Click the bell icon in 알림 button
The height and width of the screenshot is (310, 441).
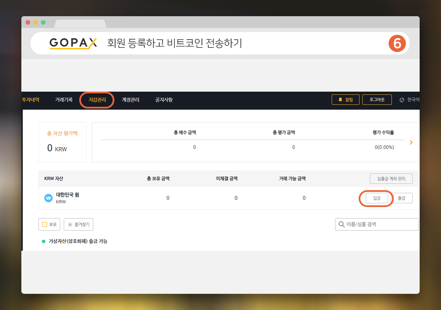(x=340, y=100)
